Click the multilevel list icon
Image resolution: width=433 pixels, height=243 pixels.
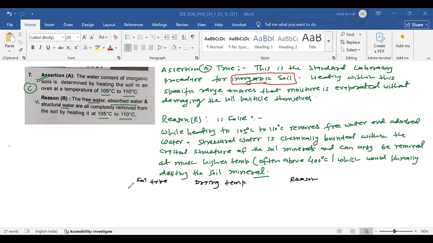153,37
